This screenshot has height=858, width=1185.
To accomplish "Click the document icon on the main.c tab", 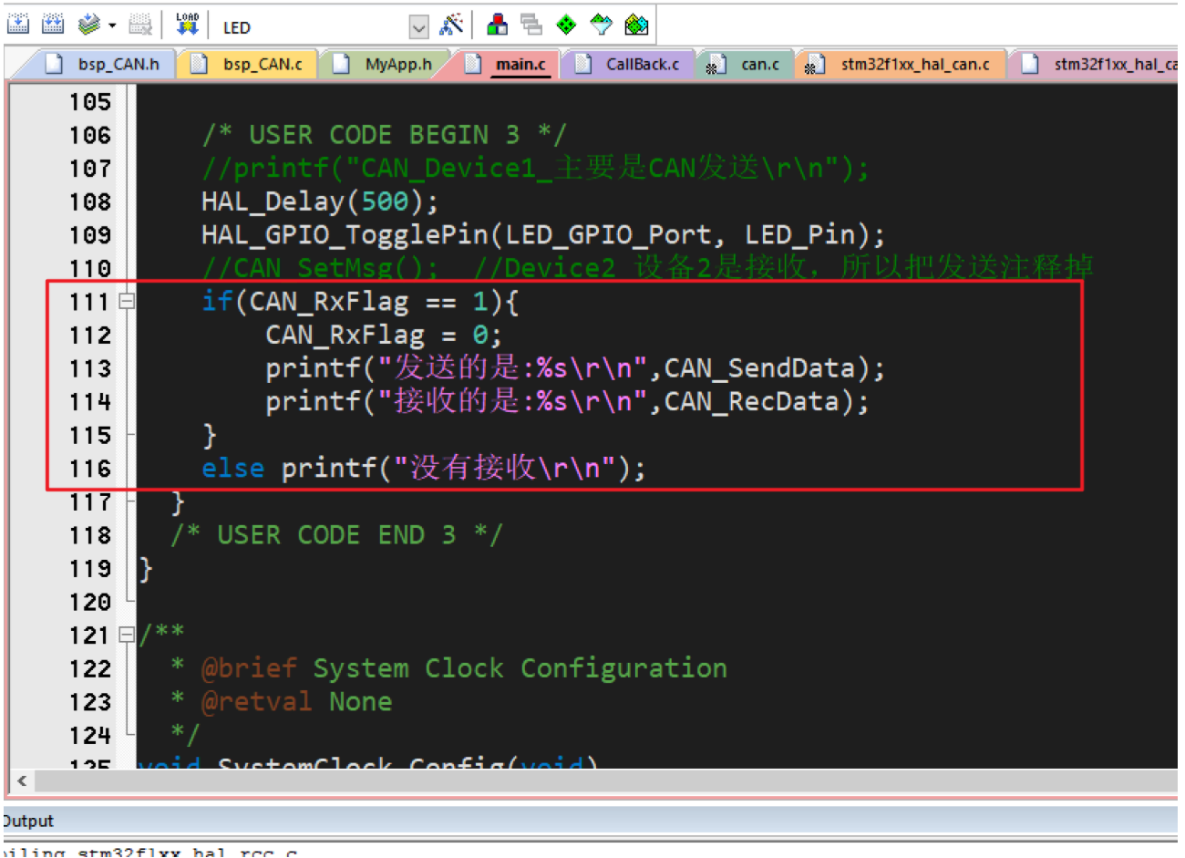I will click(x=473, y=63).
